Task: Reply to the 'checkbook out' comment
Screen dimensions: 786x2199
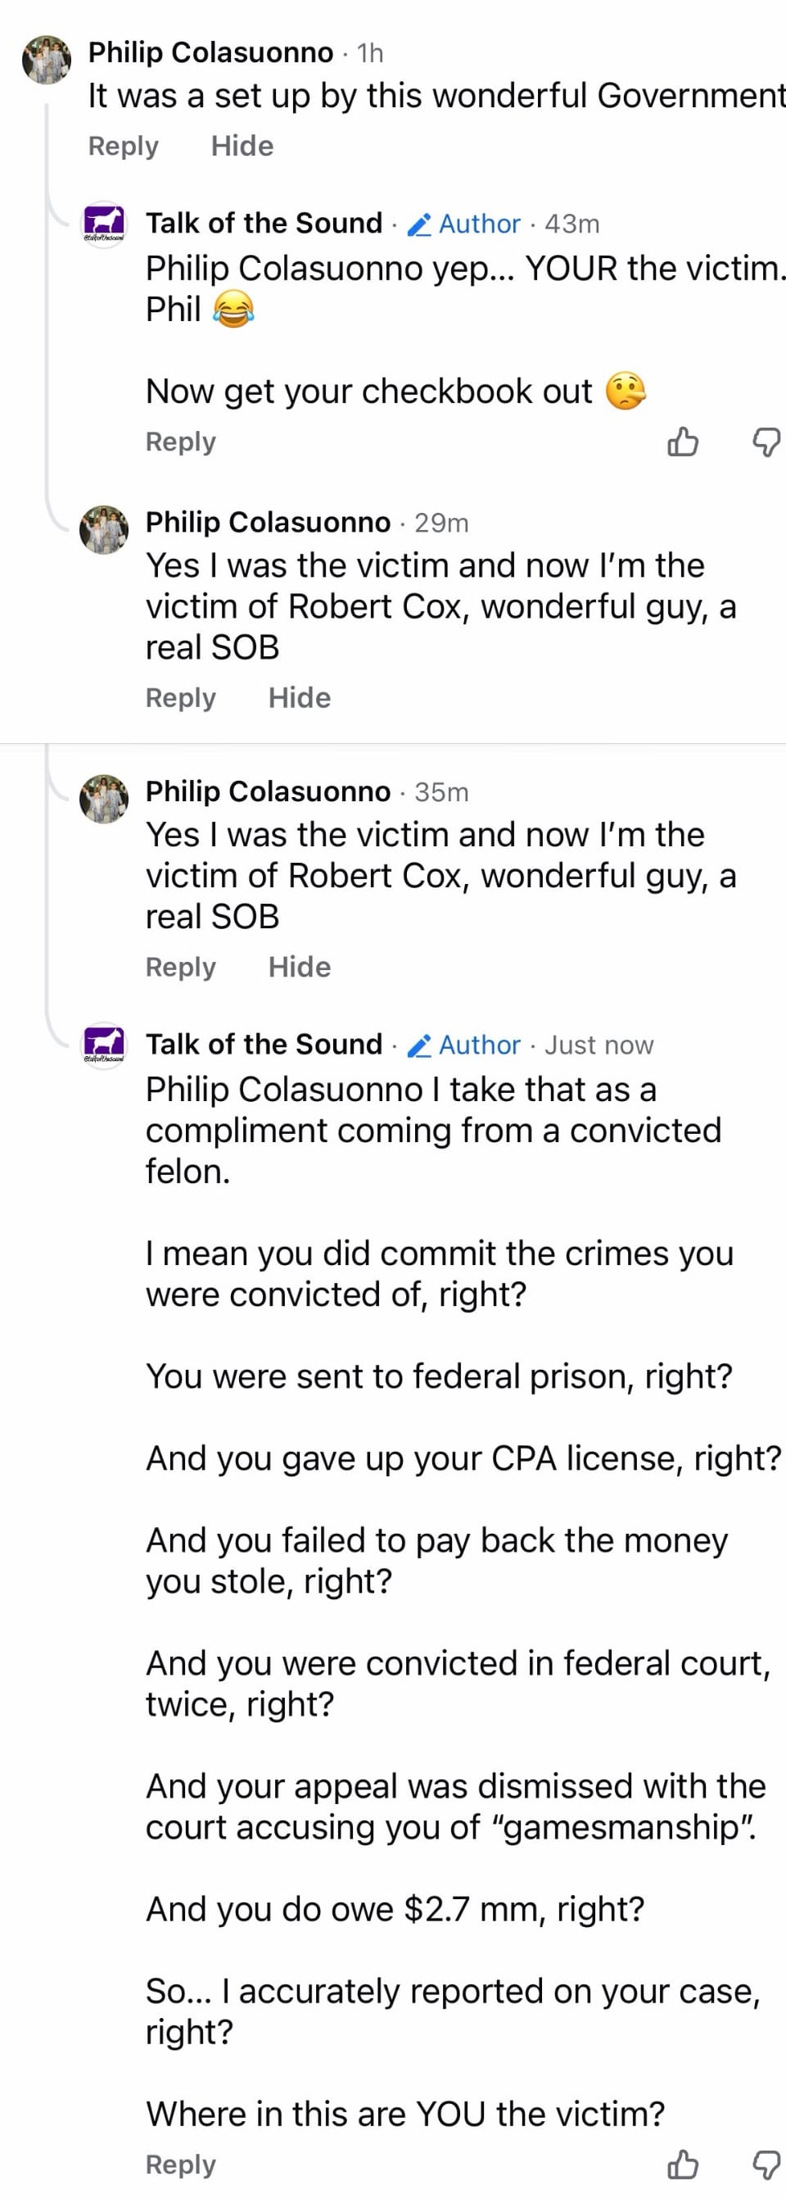Action: point(180,442)
